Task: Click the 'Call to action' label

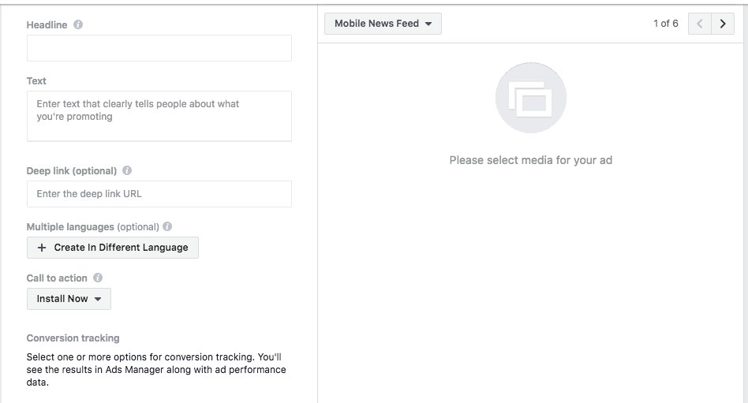Action: pos(57,278)
